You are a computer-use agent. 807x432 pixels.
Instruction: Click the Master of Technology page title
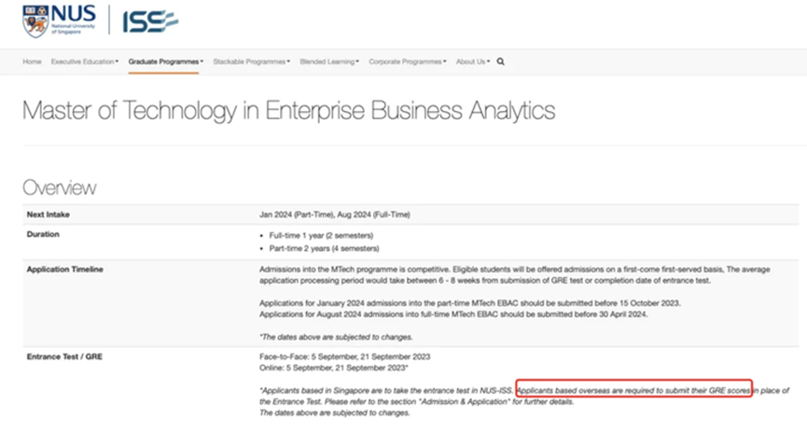click(288, 111)
